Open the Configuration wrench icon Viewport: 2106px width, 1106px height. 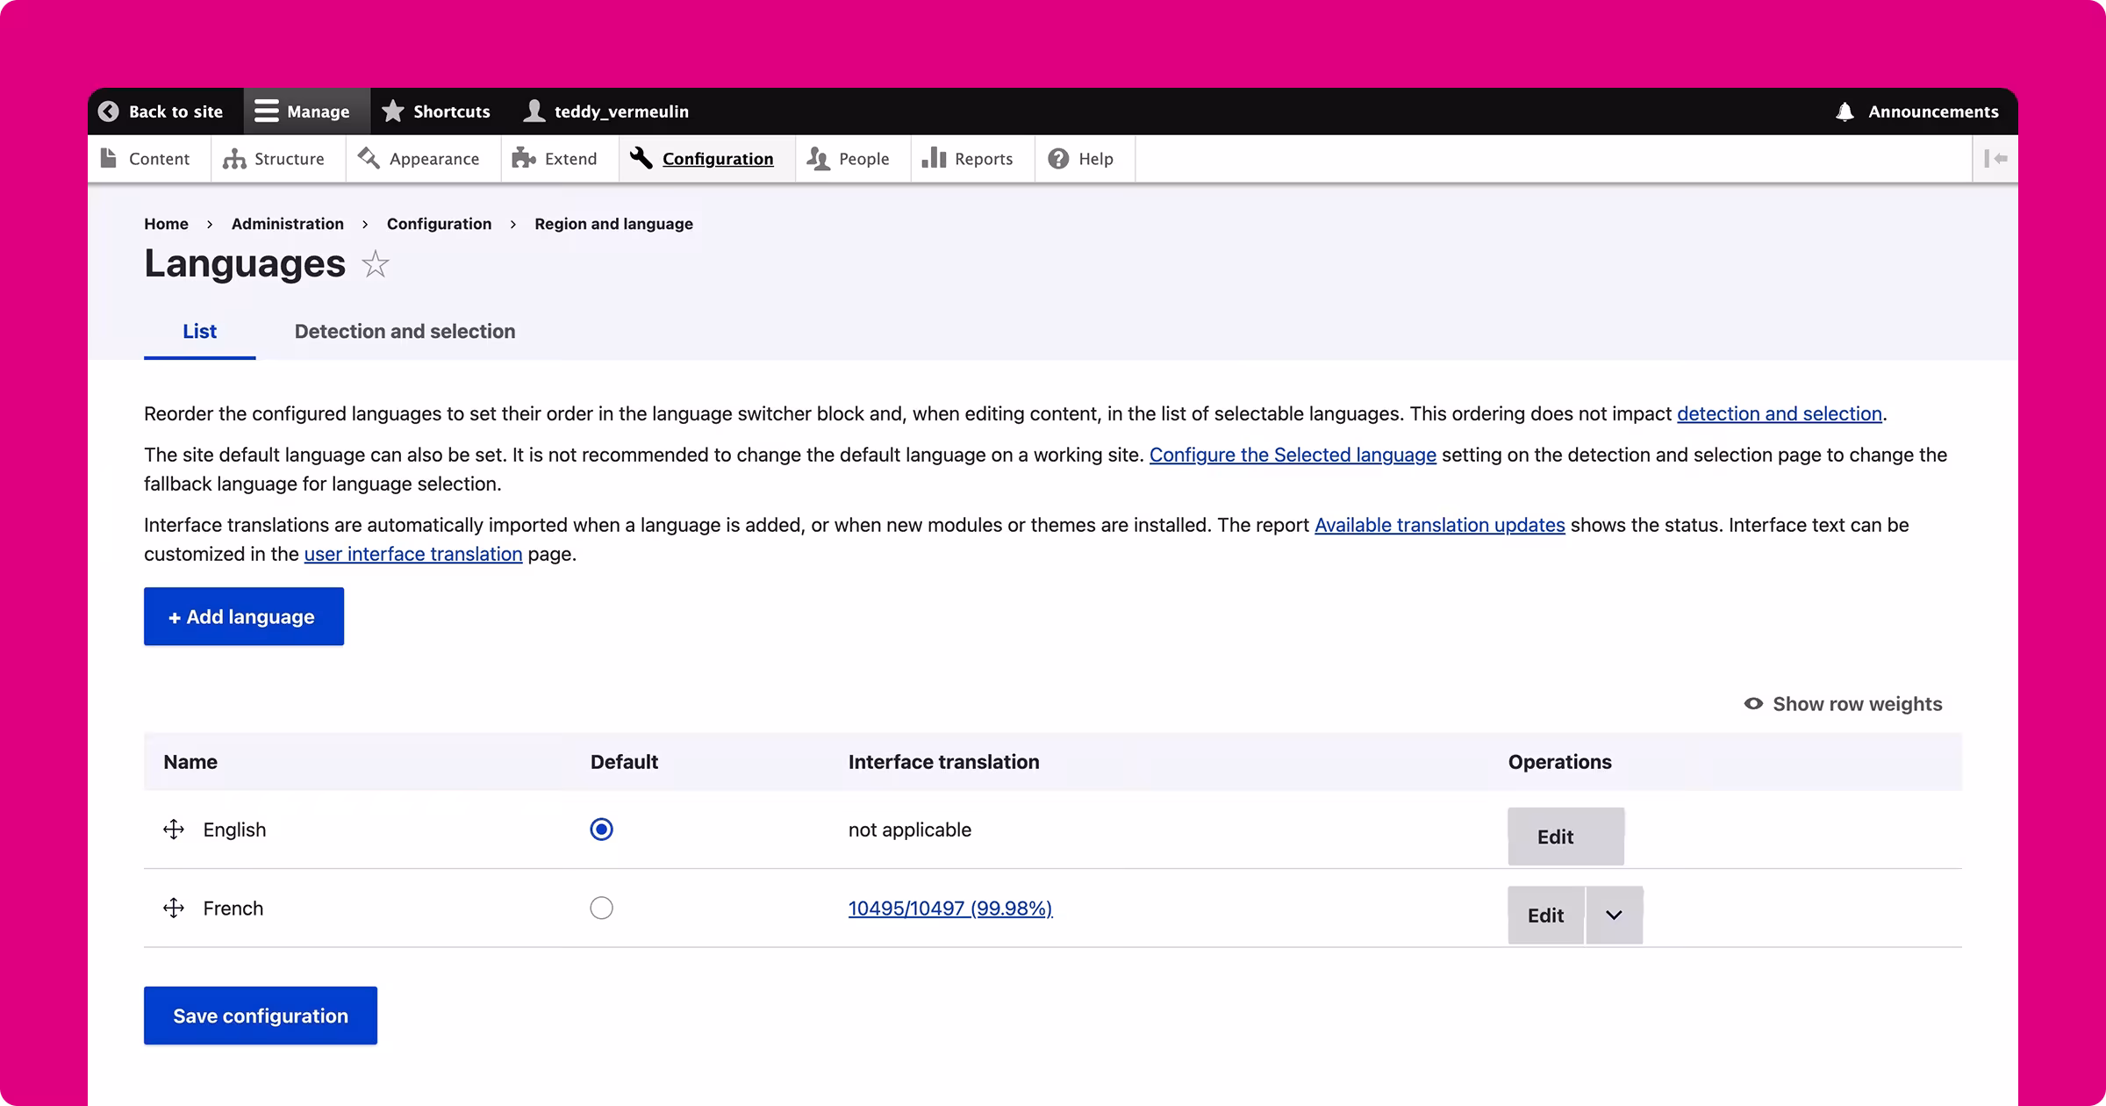pos(641,159)
